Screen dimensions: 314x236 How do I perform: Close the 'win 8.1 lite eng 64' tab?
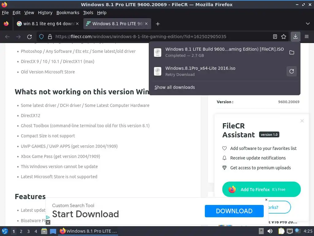point(77,24)
